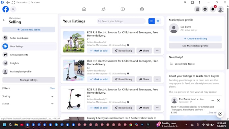Screen dimensions: 229x129
Task: Boost the £3 scooter listing
Action: tap(123, 79)
